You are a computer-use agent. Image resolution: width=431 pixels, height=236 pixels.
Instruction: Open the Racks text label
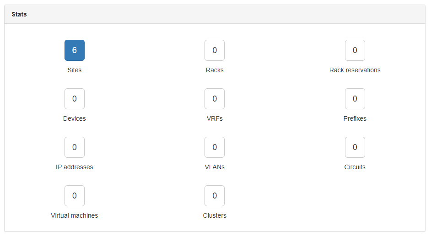coord(215,70)
